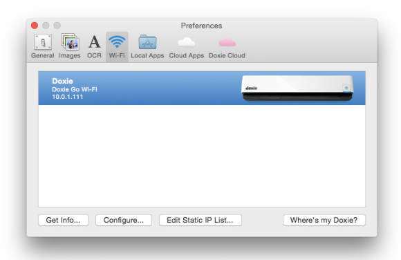Click the Configure... button
The height and width of the screenshot is (260, 401).
coord(124,220)
